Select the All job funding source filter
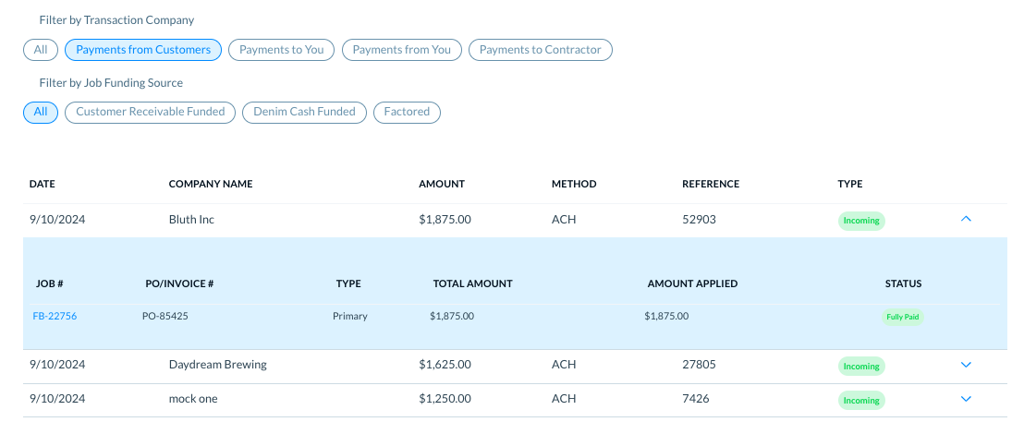Image resolution: width=1024 pixels, height=422 pixels. click(41, 112)
